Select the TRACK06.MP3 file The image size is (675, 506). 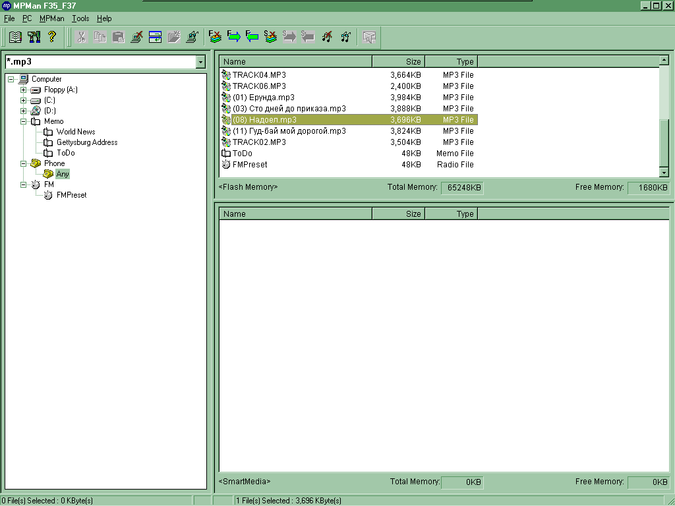(259, 86)
